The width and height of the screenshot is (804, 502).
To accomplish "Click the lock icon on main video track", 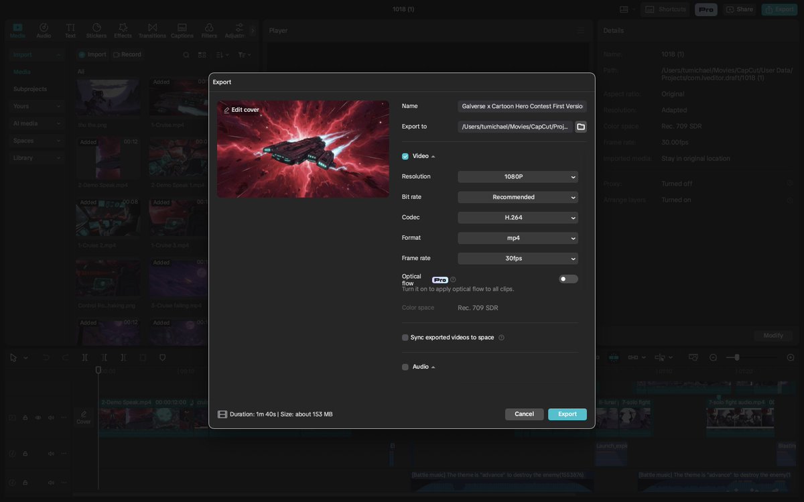I will click(x=25, y=418).
